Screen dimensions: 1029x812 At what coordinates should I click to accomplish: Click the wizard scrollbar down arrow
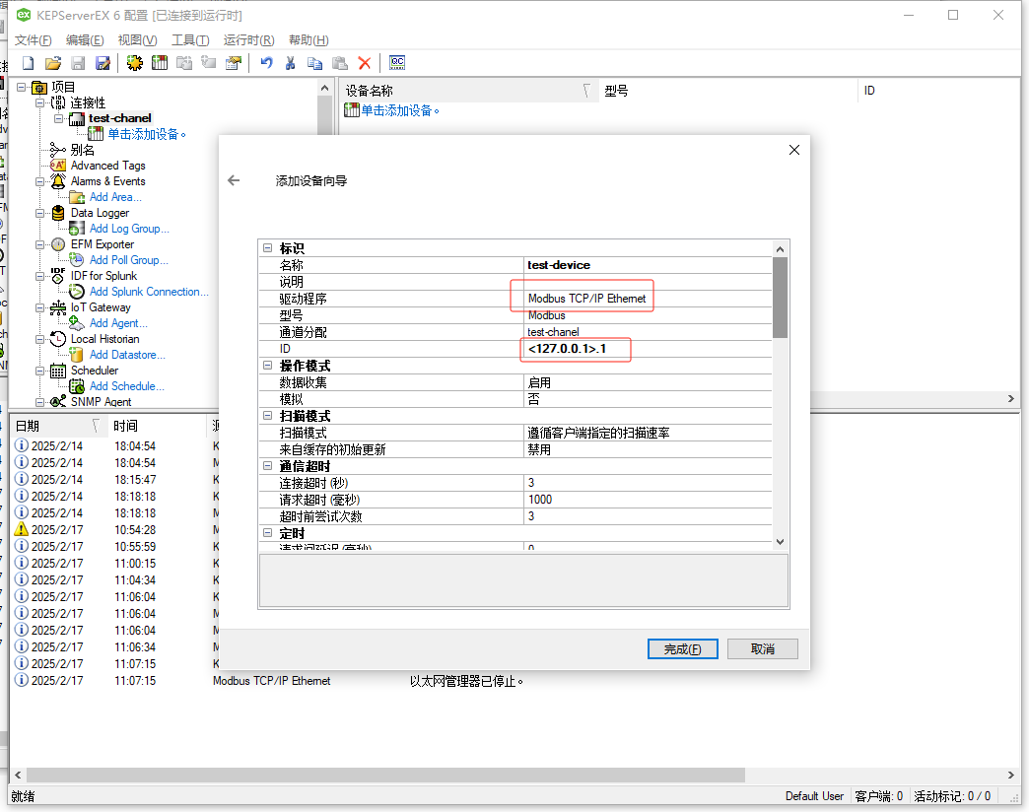[780, 542]
